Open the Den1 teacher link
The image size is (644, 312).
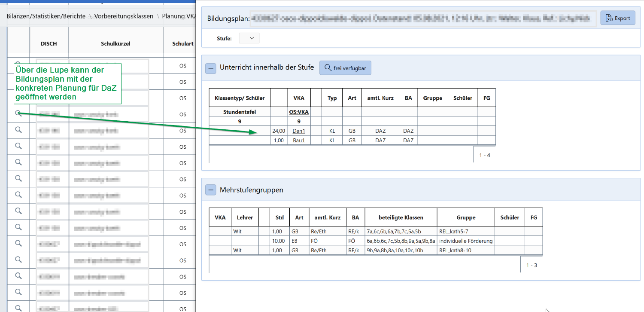299,132
